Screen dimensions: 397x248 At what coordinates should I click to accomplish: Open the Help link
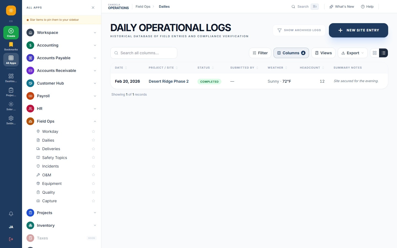[x=367, y=7]
